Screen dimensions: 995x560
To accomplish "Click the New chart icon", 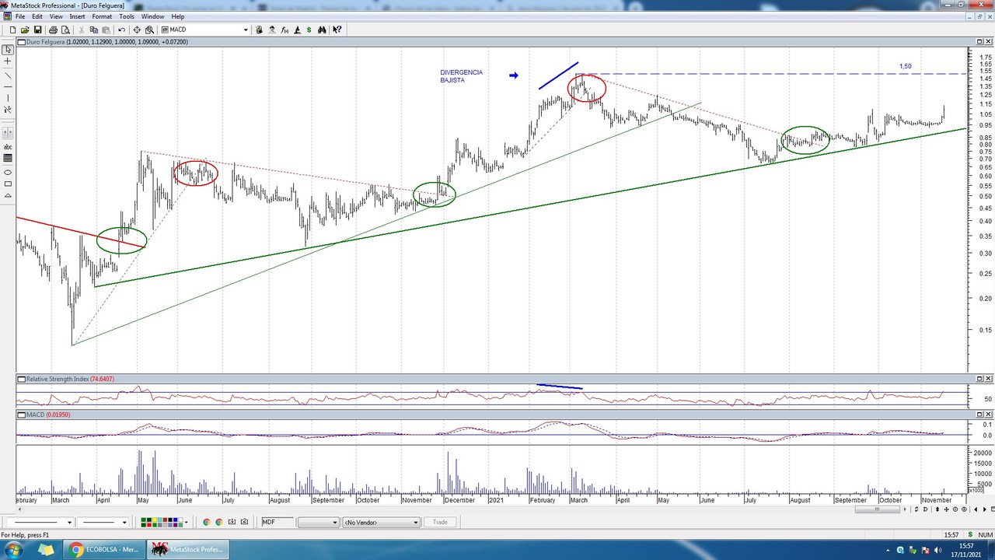I will tap(12, 30).
